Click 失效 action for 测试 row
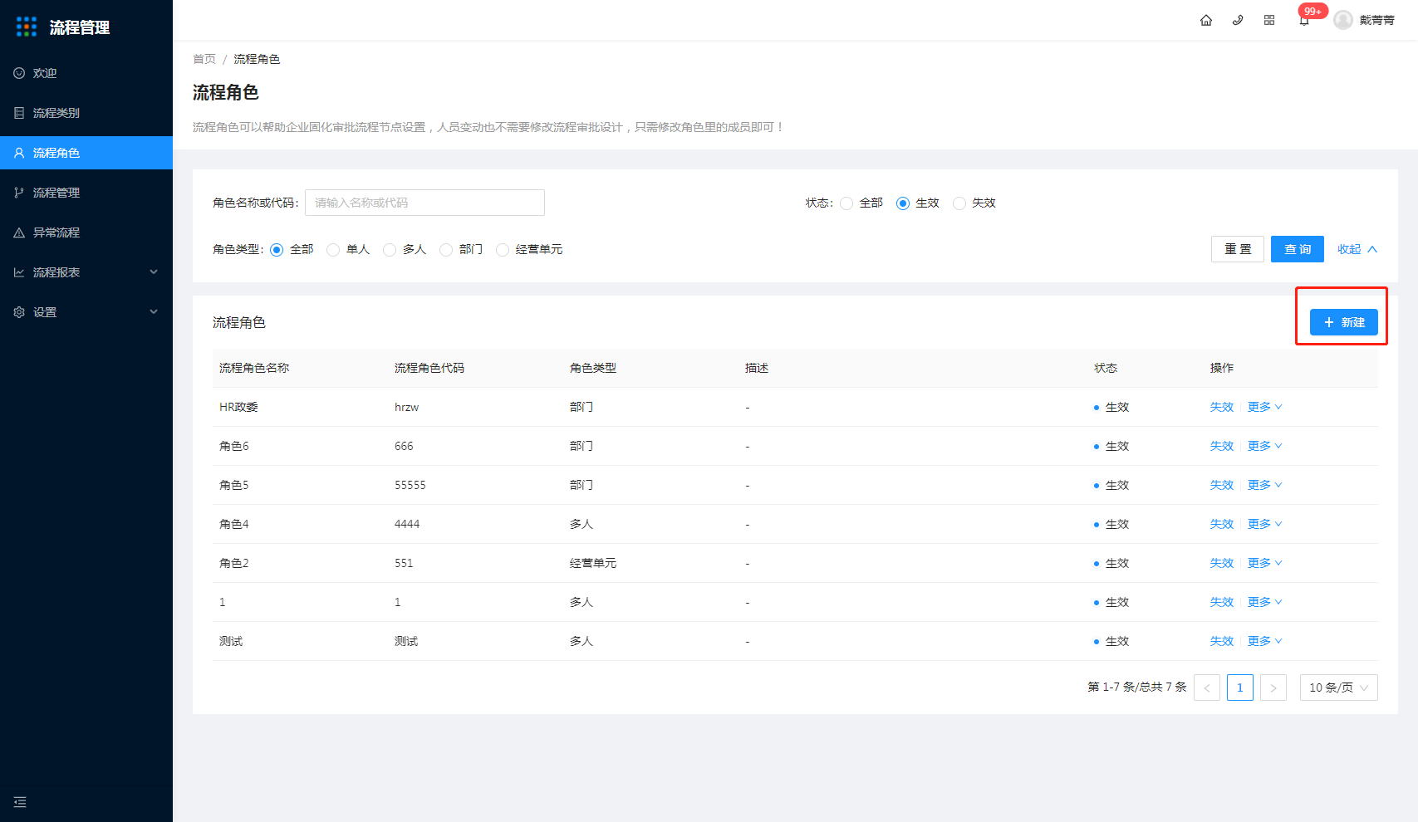This screenshot has width=1418, height=822. (1222, 641)
